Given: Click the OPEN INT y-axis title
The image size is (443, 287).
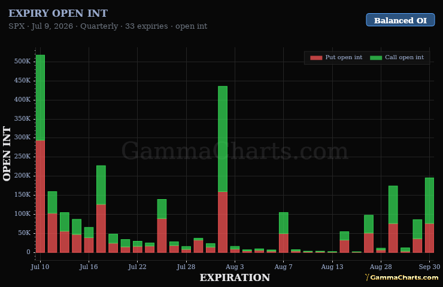Looking at the screenshot, I should (x=7, y=154).
